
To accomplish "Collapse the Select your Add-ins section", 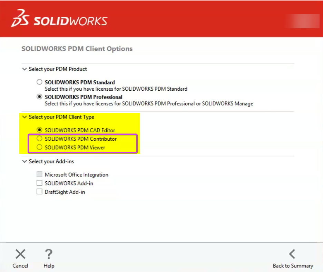I will [x=25, y=161].
